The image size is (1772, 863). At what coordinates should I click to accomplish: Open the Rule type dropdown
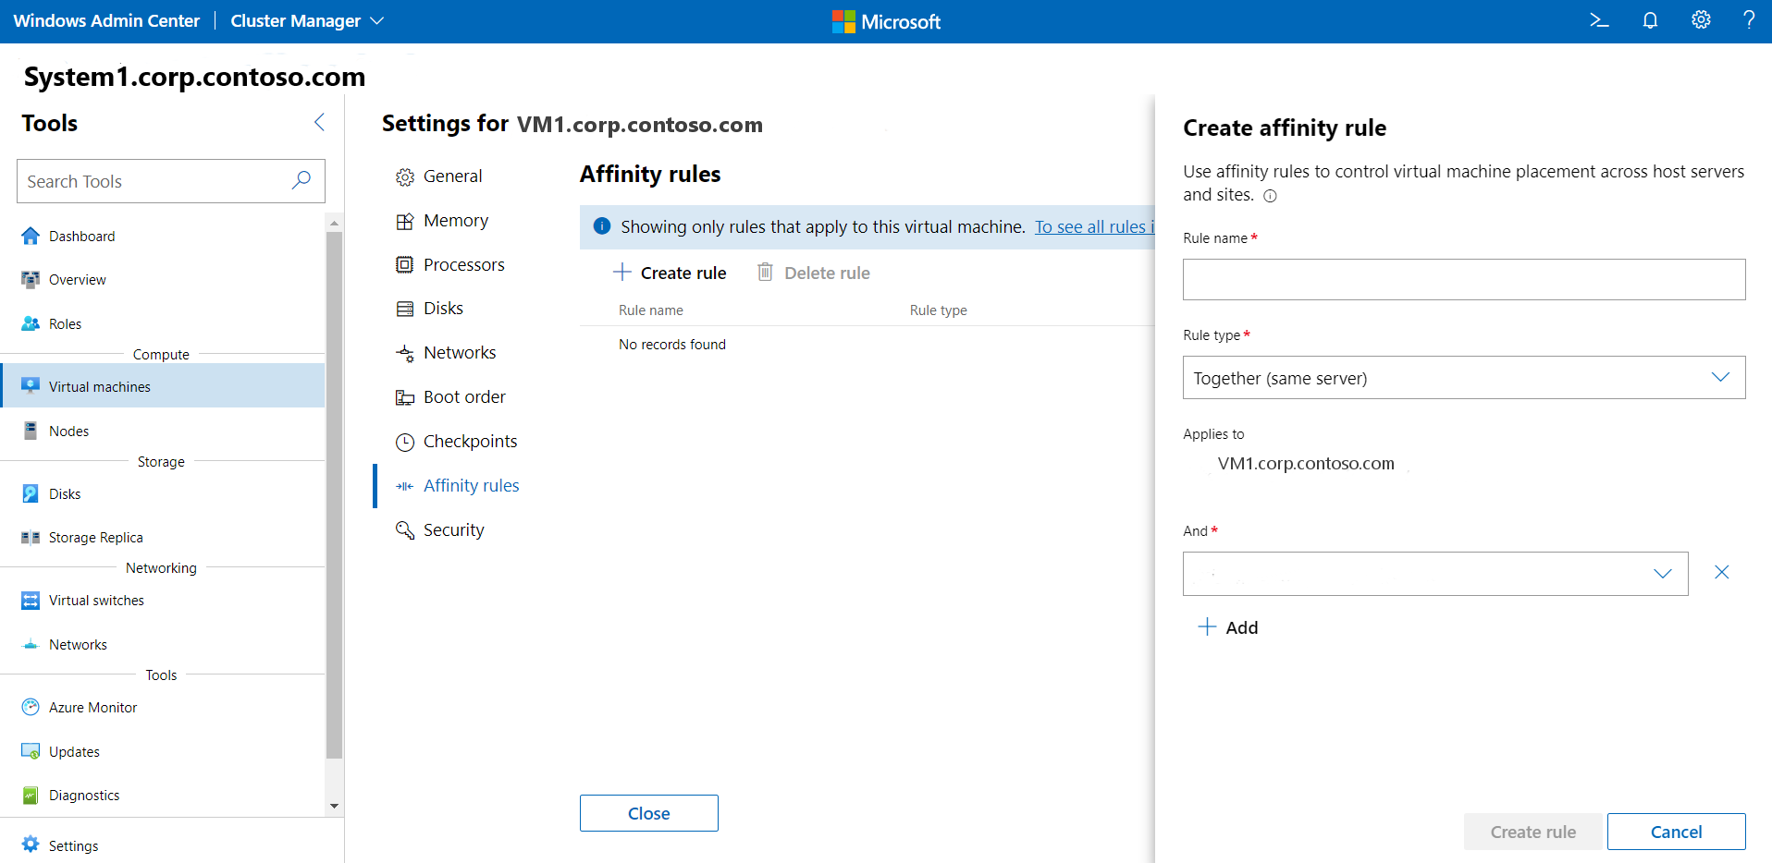click(x=1463, y=378)
